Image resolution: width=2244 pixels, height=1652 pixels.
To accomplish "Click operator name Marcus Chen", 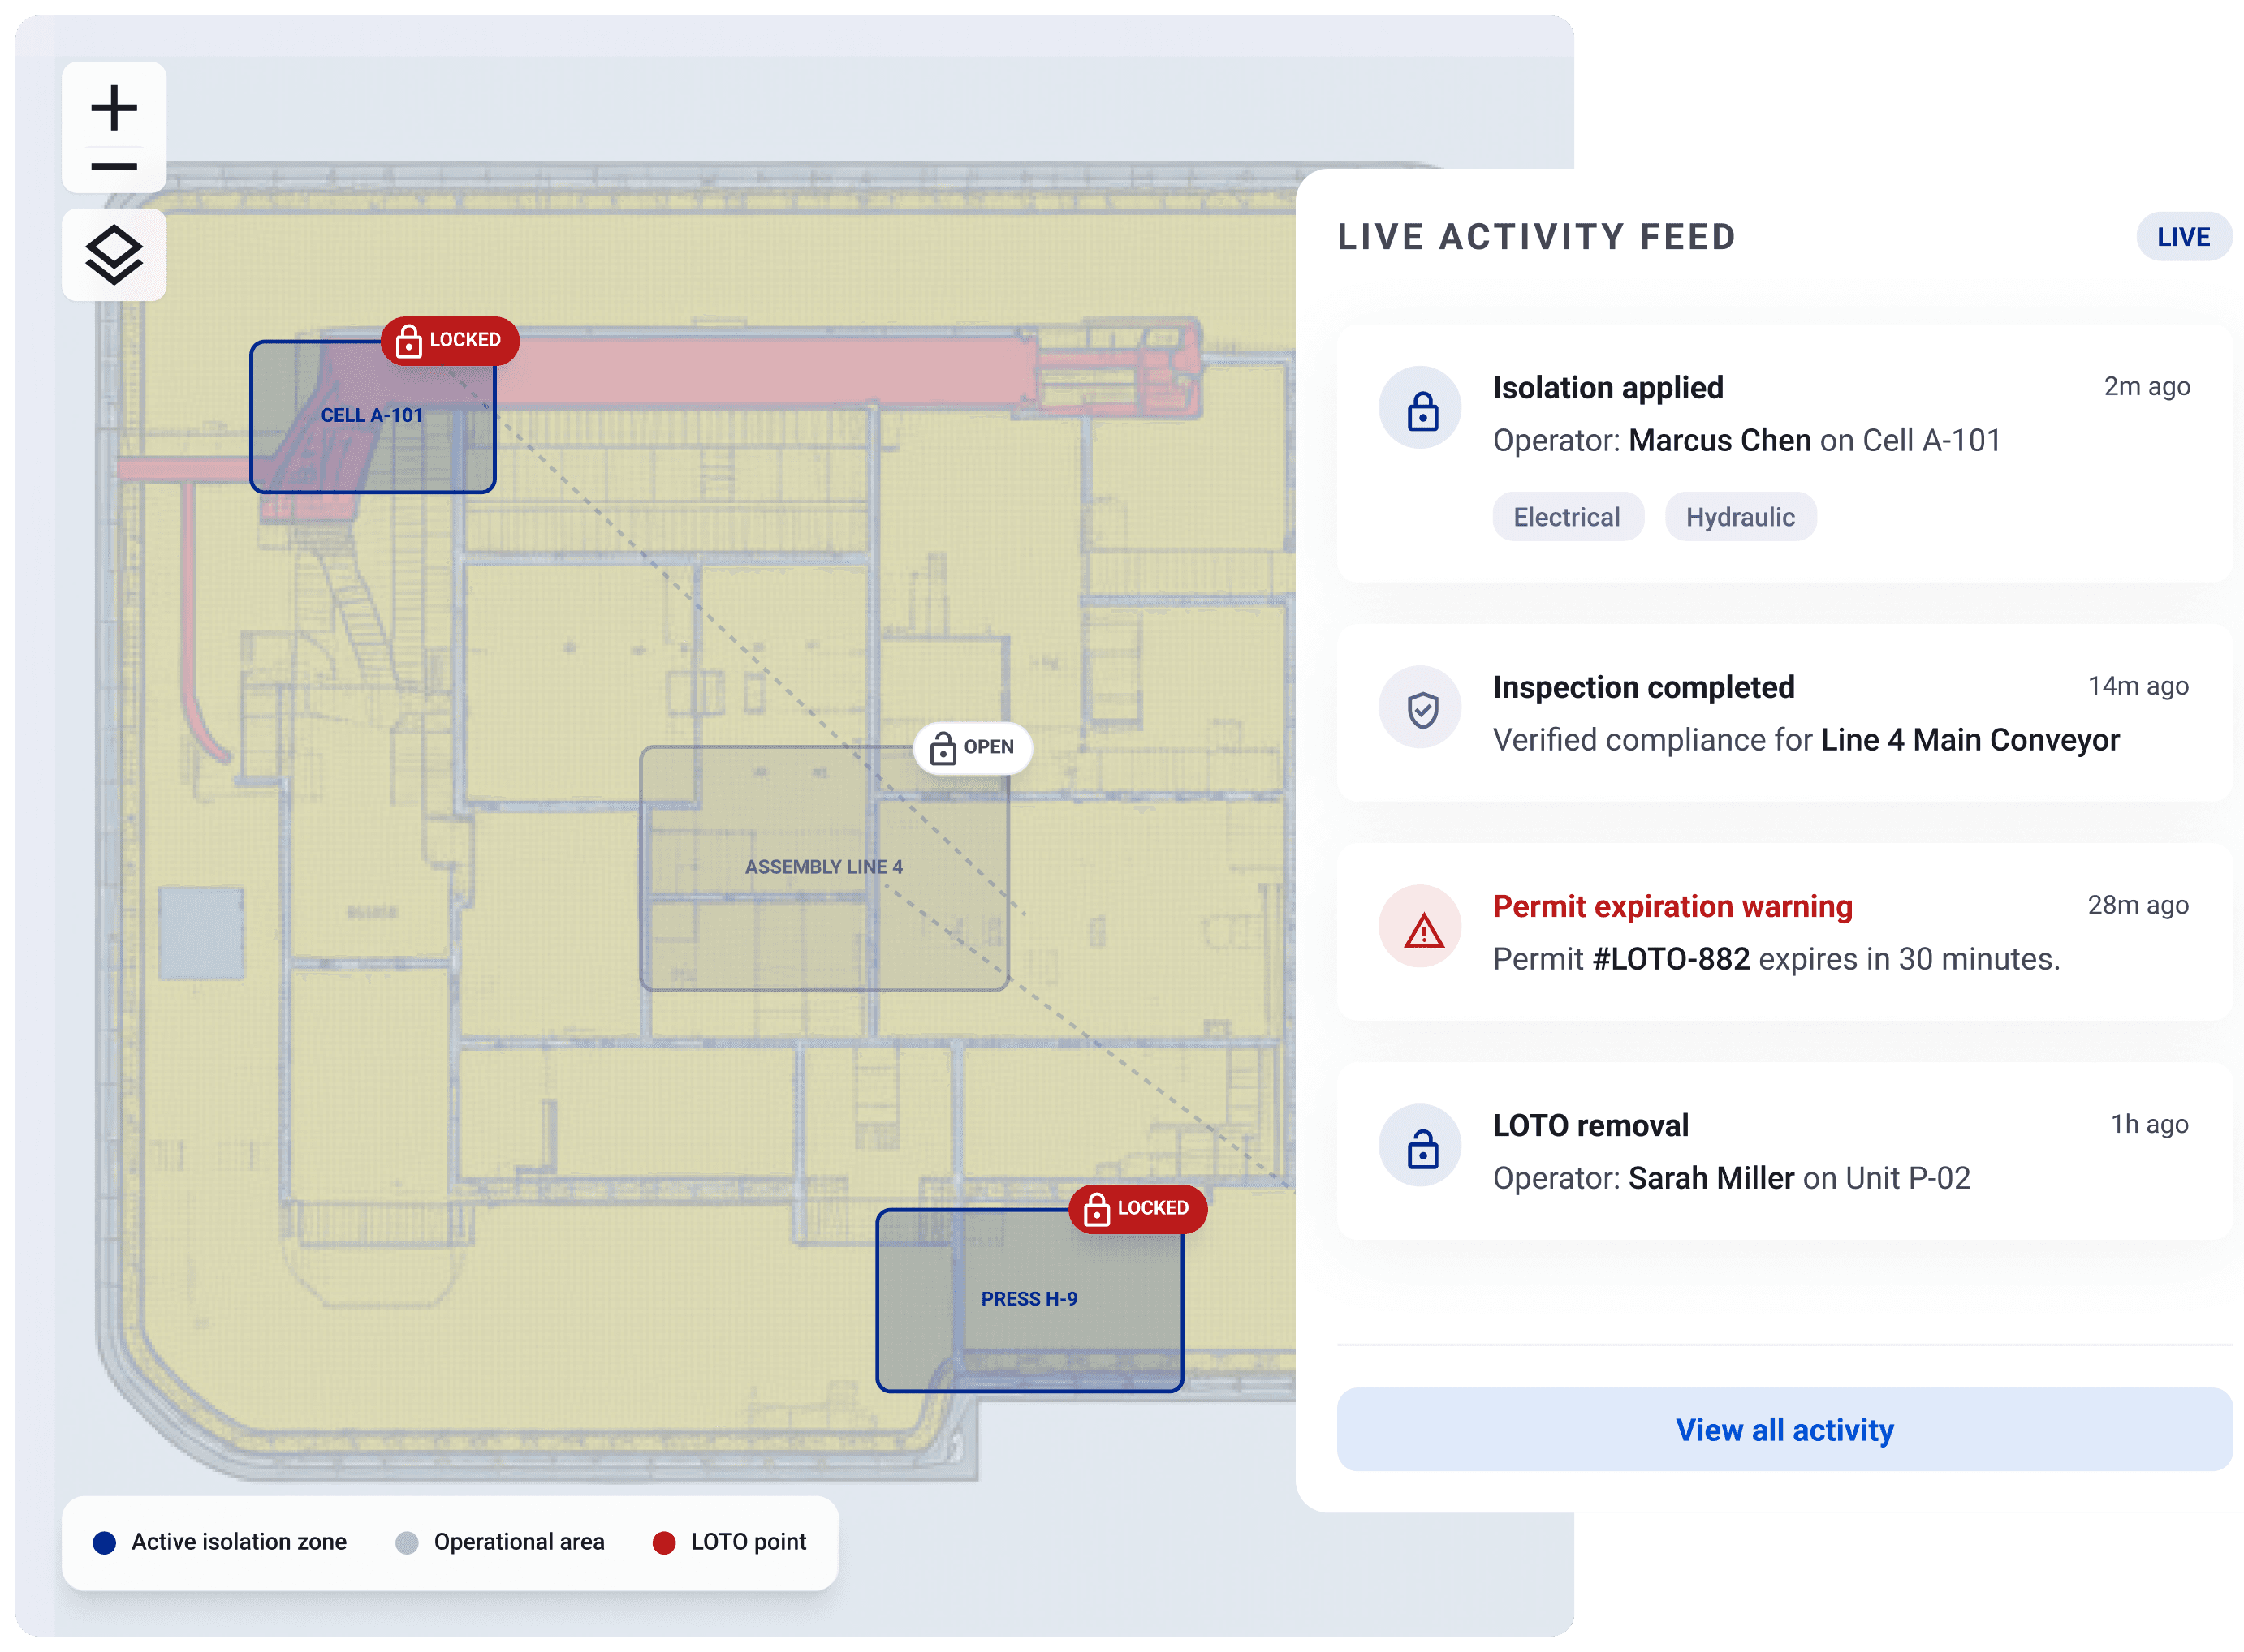I will [x=1719, y=441].
